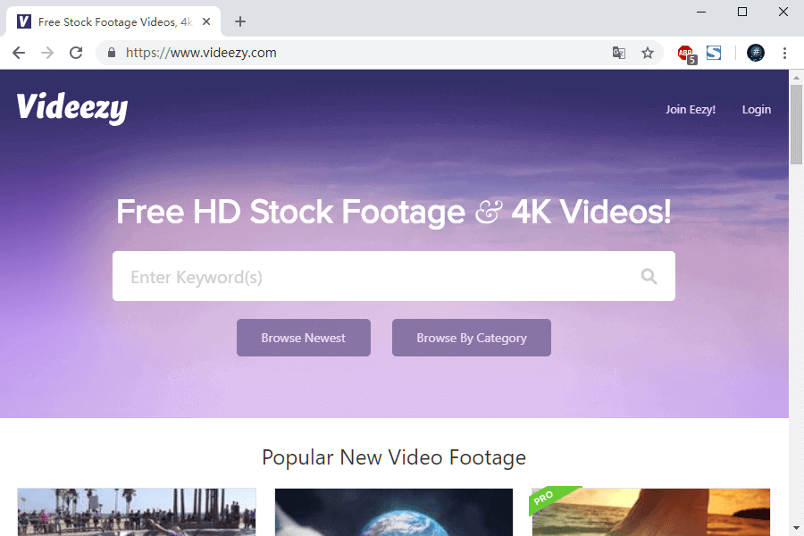Viewport: 804px width, 536px height.
Task: Open the Login link
Action: (x=756, y=110)
